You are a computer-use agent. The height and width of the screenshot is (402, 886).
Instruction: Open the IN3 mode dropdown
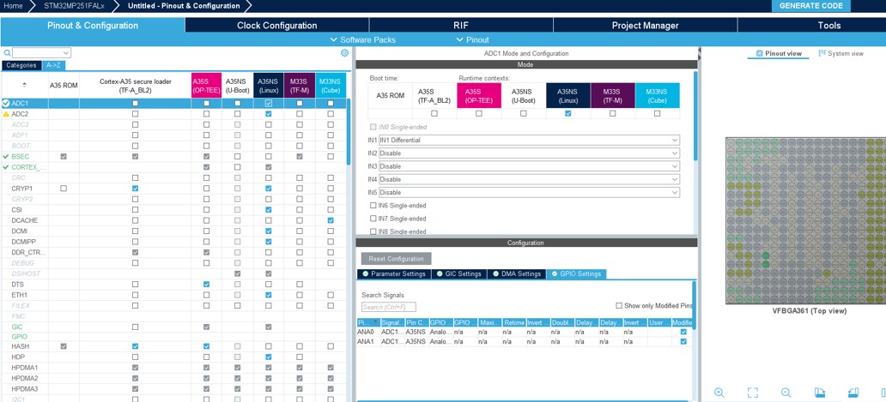click(x=529, y=166)
